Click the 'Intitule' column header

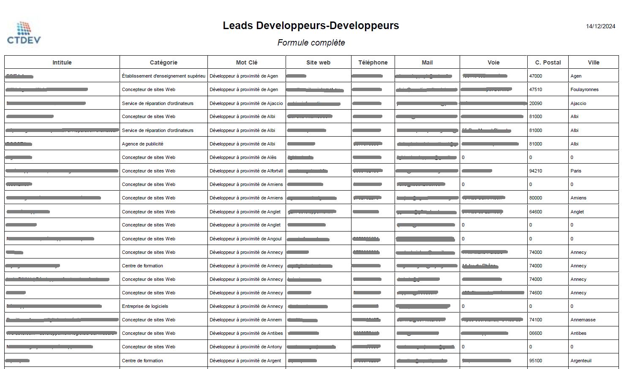(62, 62)
